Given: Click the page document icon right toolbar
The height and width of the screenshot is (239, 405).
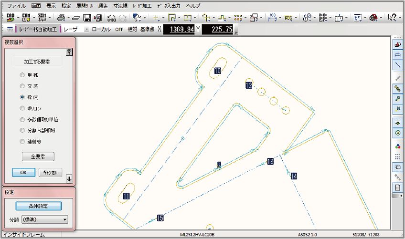Looking at the screenshot, I should coord(397,187).
